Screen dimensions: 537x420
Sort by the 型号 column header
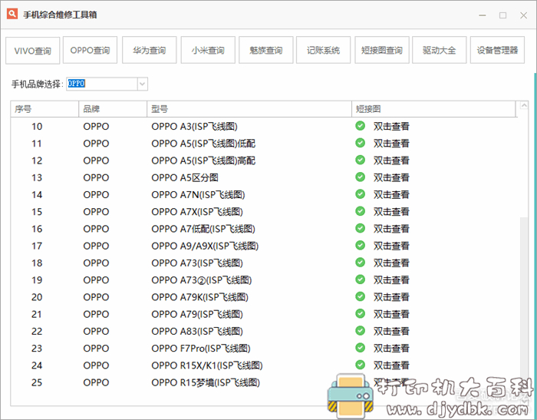point(249,109)
